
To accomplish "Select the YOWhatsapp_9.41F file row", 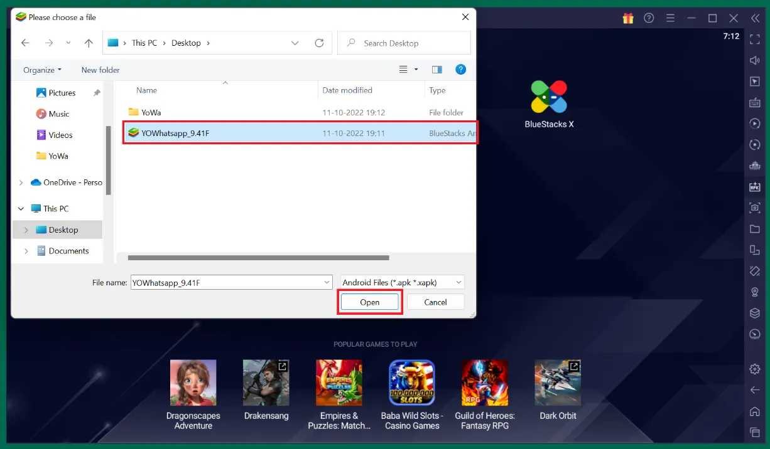I will coord(300,133).
